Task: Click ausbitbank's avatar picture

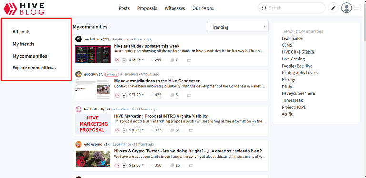Action: pyautogui.click(x=79, y=39)
